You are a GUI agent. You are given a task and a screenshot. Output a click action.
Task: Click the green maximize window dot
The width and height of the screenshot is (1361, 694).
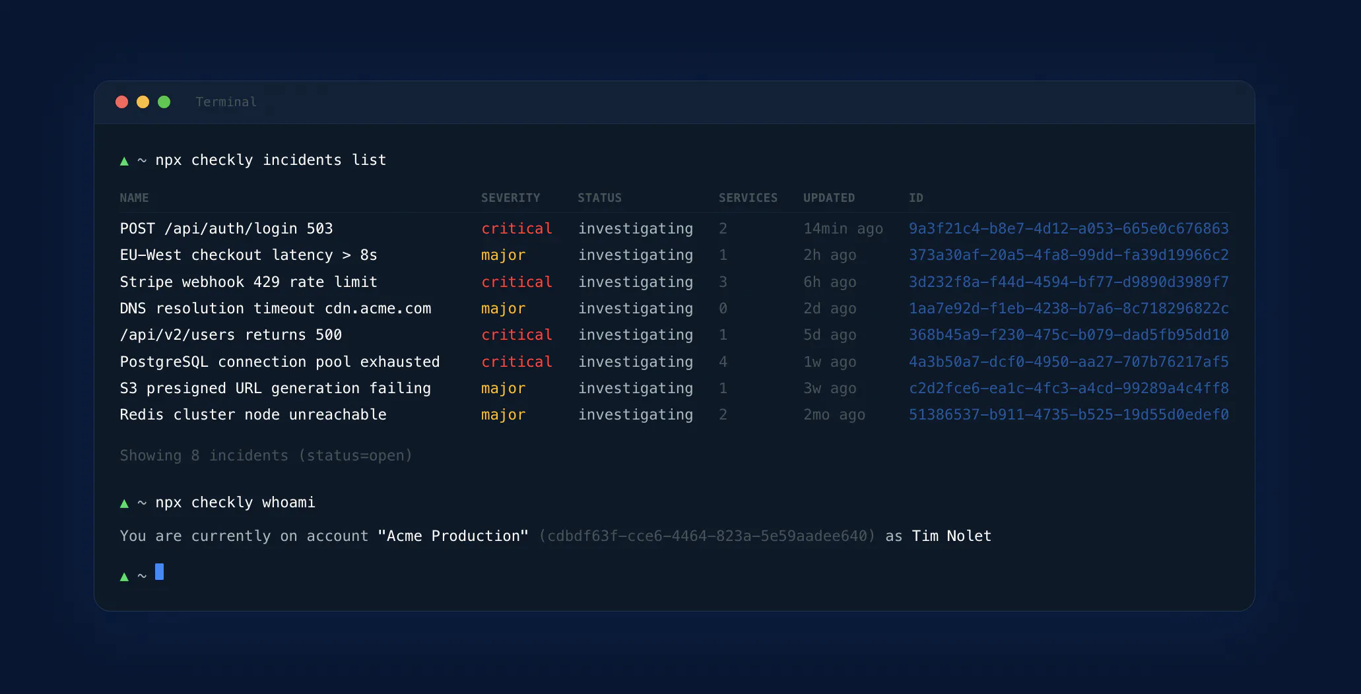(x=164, y=102)
